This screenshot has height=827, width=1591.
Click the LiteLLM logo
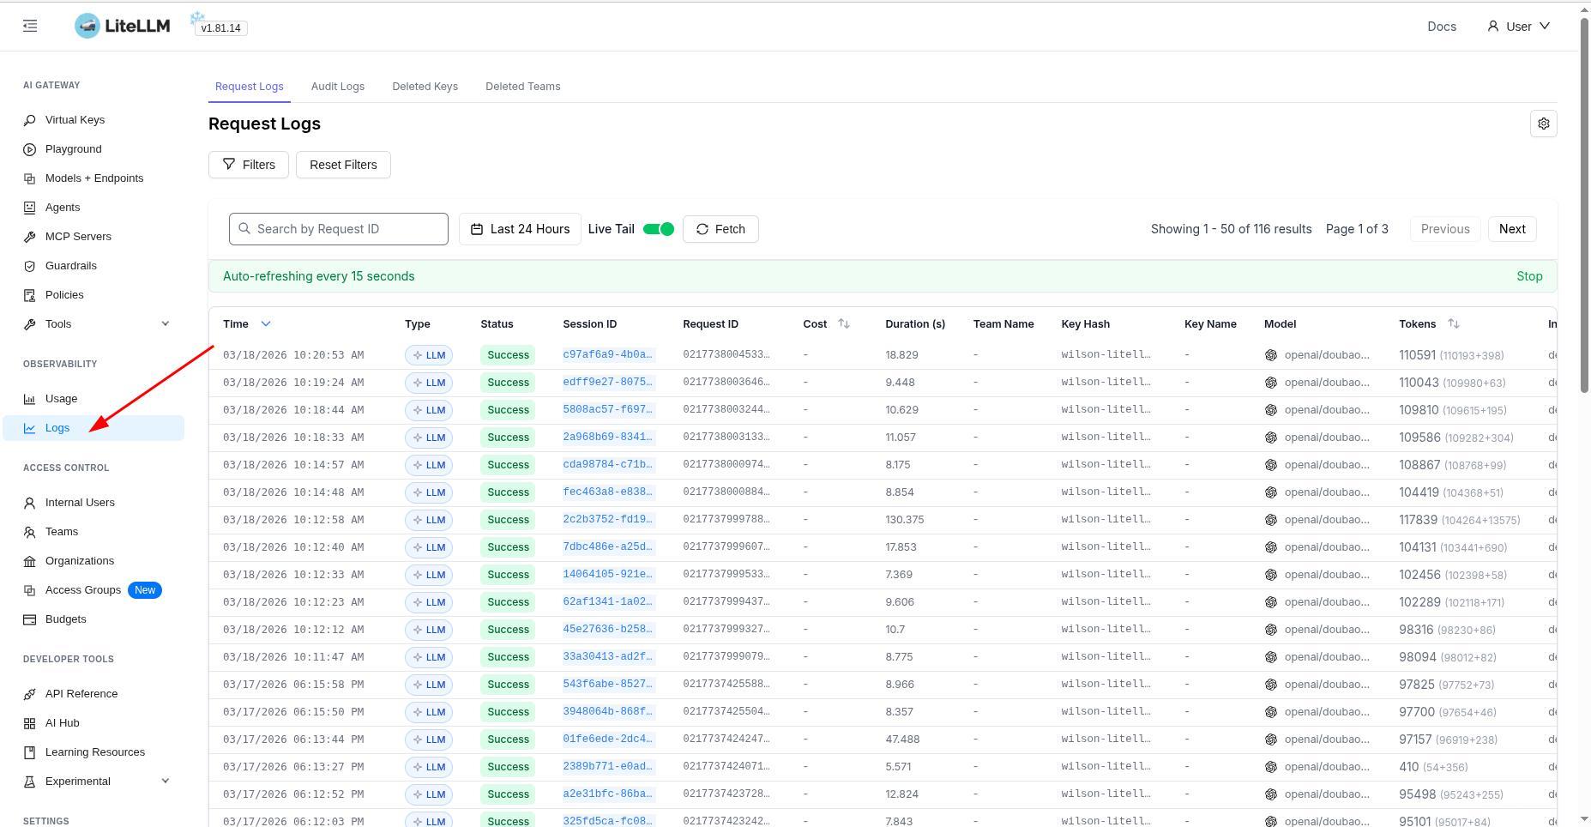[x=121, y=25]
